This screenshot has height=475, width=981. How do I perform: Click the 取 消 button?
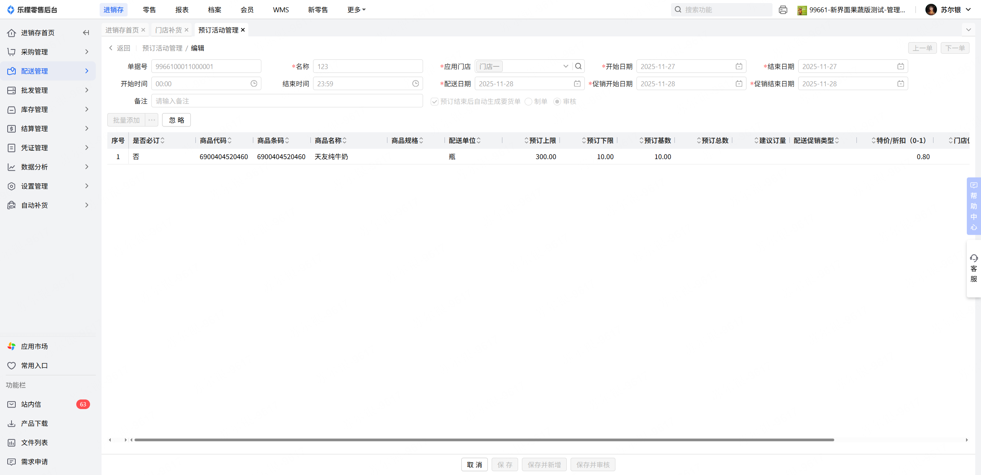click(474, 465)
